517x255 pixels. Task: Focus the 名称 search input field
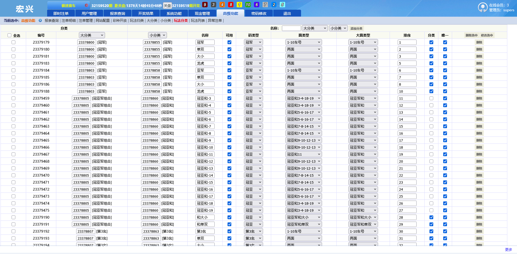pyautogui.click(x=291, y=28)
